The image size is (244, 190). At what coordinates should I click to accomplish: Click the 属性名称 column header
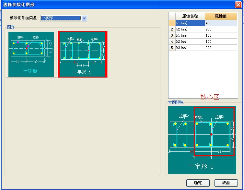(x=190, y=16)
